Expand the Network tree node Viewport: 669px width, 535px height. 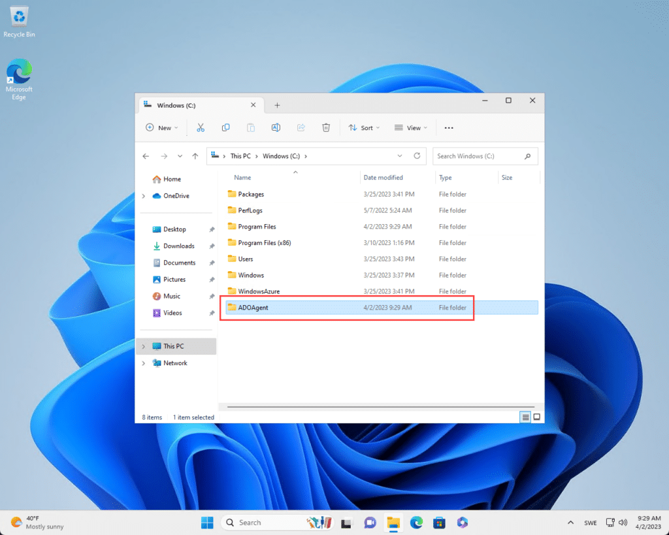coord(144,363)
